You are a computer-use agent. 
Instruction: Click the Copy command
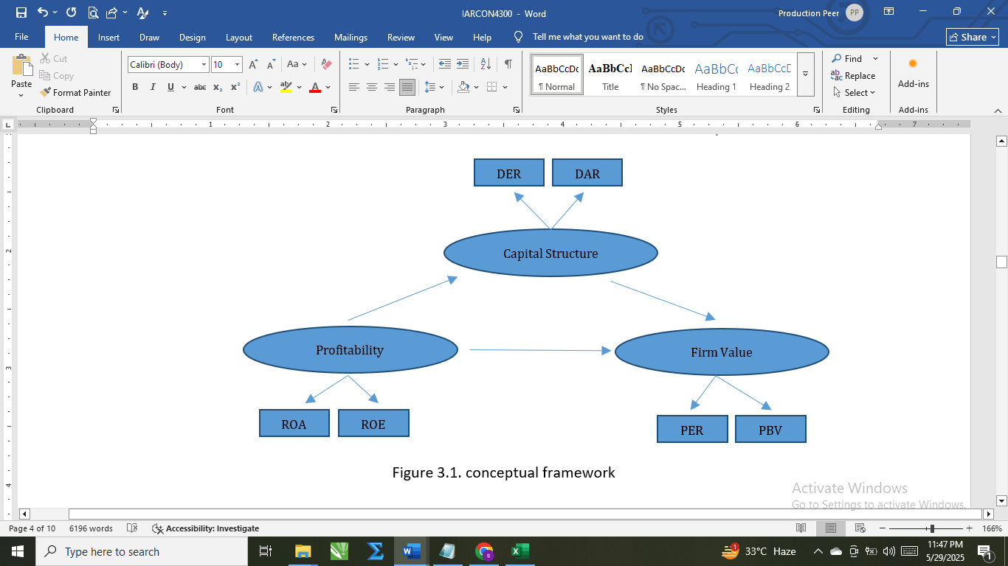[56, 76]
